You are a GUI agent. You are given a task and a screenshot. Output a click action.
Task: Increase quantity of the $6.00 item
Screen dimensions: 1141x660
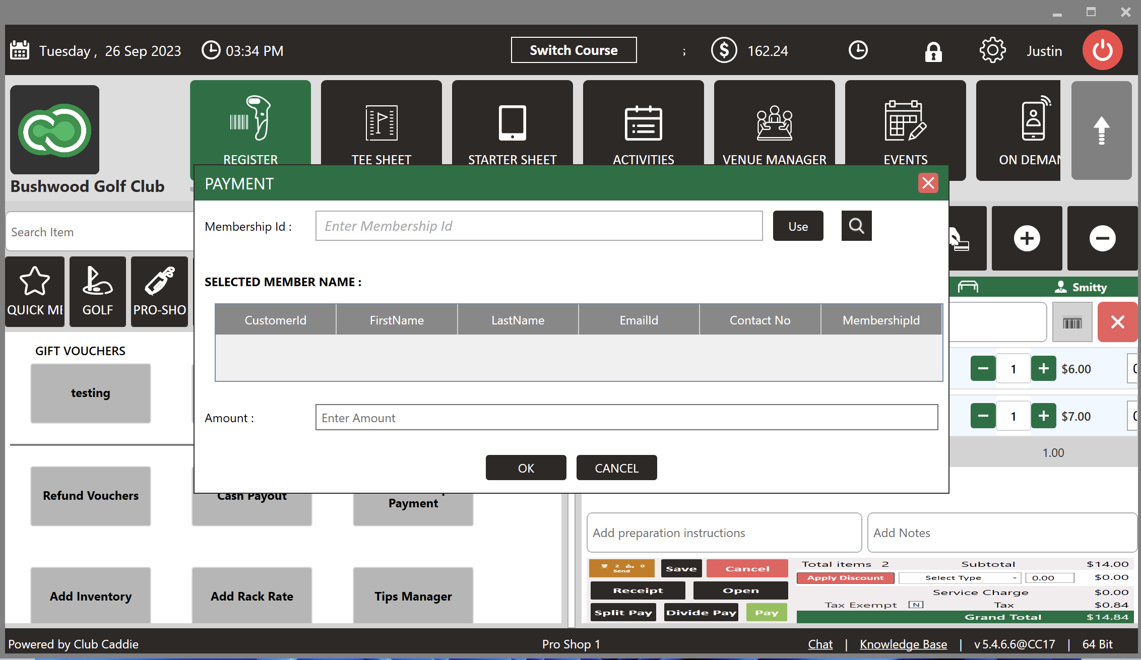tap(1043, 369)
